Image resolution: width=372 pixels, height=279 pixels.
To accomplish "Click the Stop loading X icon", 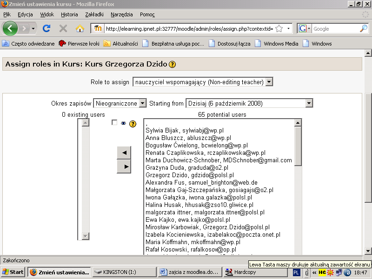I will point(63,29).
